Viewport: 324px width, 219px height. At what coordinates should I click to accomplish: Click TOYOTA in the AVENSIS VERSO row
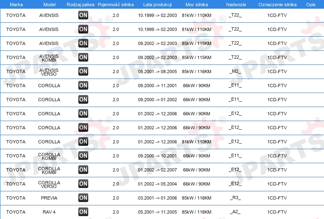[16, 71]
